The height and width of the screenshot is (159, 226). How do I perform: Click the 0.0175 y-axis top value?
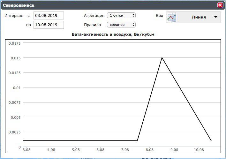(x=14, y=43)
